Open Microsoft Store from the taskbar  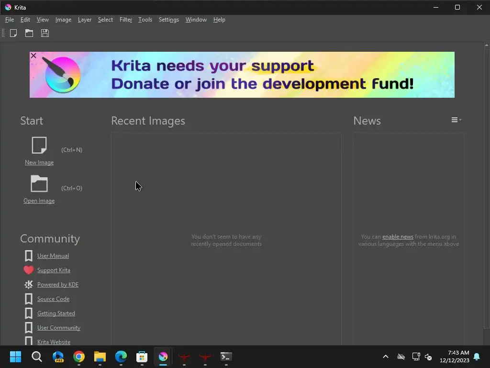(142, 356)
